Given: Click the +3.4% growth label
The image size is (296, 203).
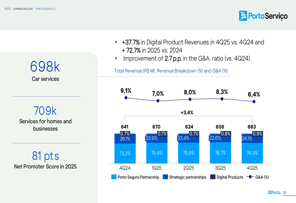Looking at the screenshot, I should [187, 113].
